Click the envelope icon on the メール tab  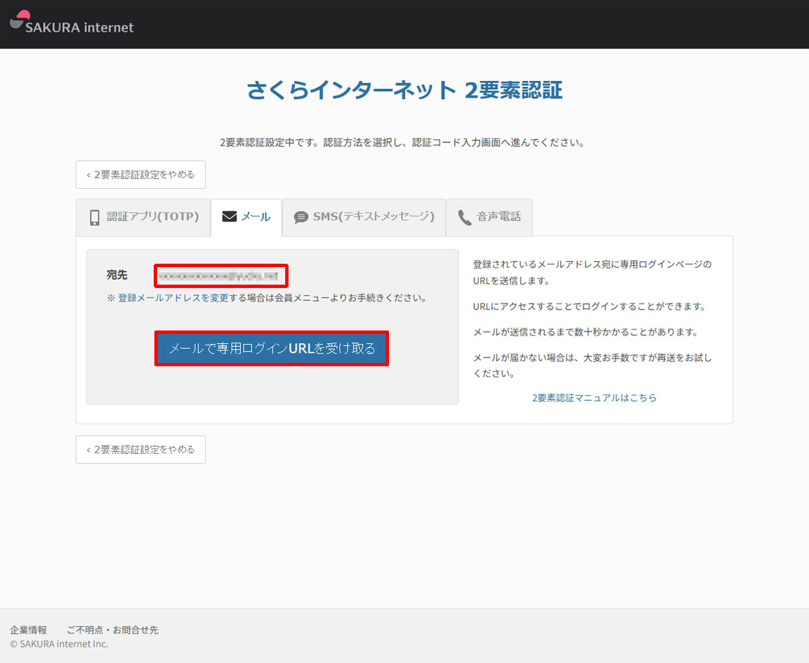229,217
